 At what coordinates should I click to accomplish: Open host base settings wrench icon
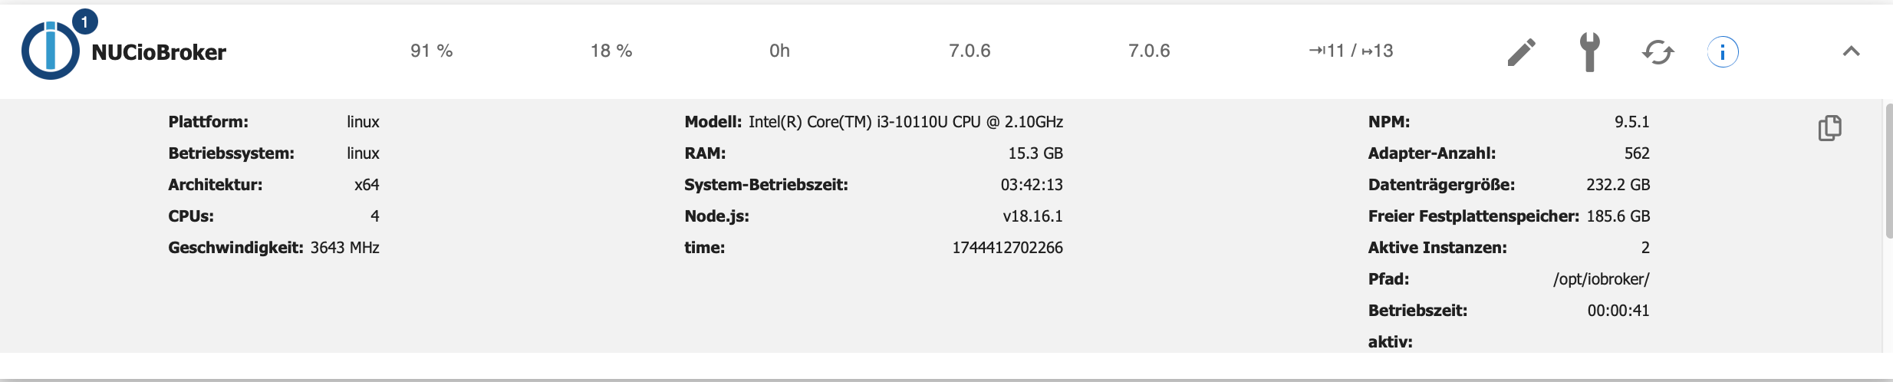click(x=1589, y=52)
